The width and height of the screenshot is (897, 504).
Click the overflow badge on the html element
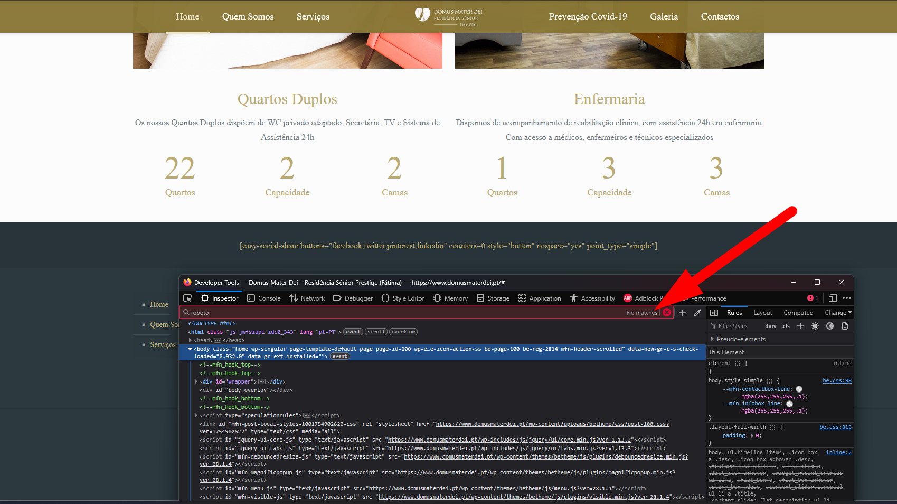tap(403, 332)
